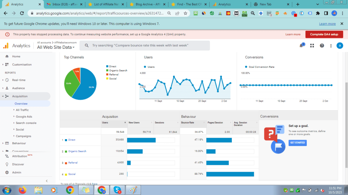
Task: Click the Skype icon in taskbar
Action: (118, 190)
